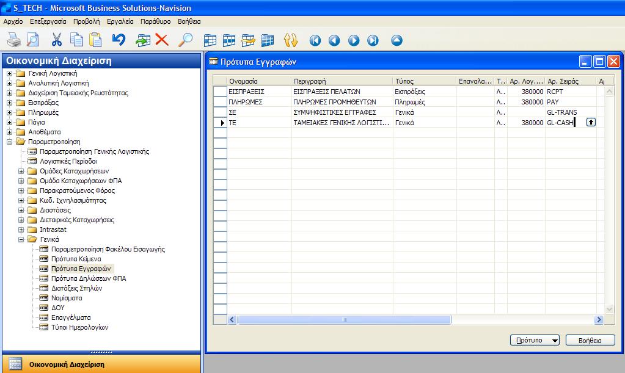
Task: Expand the Γενική Λογιστική folder
Action: click(10, 74)
